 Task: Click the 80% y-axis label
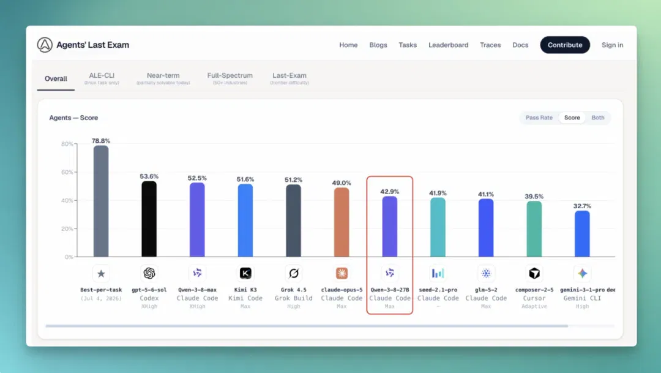point(67,144)
